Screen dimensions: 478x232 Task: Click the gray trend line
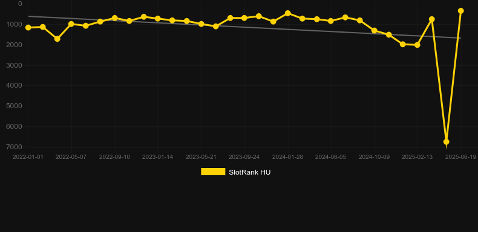coord(244,27)
